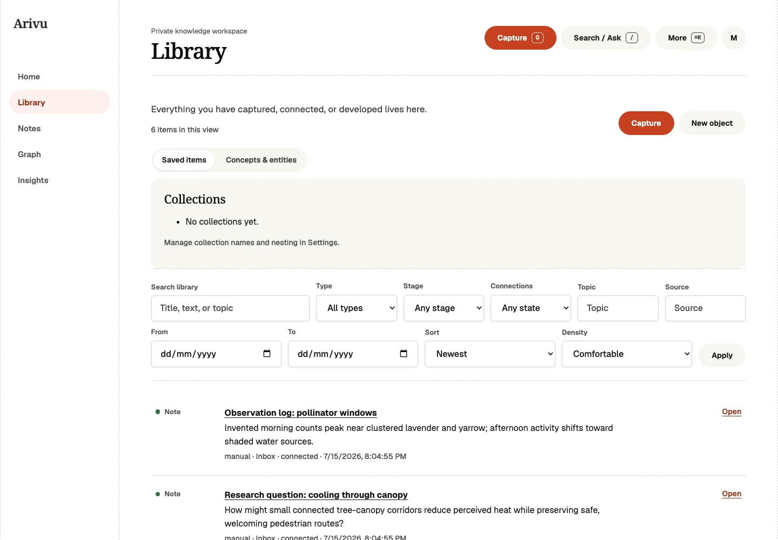Switch to the Saved items tab
Viewport: 778px width, 540px height.
point(184,160)
